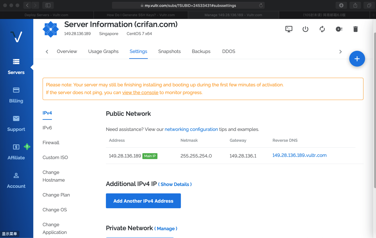Open Billing from the left sidebar
This screenshot has height=238, width=376.
click(16, 95)
